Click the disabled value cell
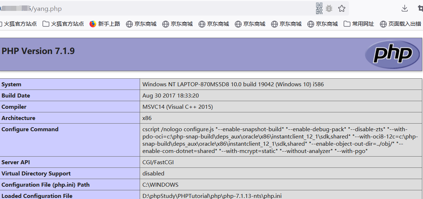Image resolution: width=423 pixels, height=199 pixels. 153,174
